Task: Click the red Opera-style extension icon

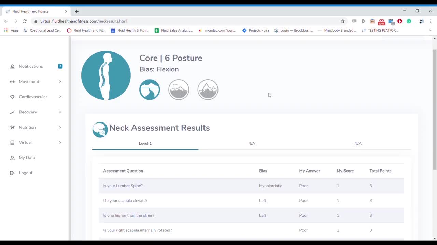Action: (x=399, y=21)
